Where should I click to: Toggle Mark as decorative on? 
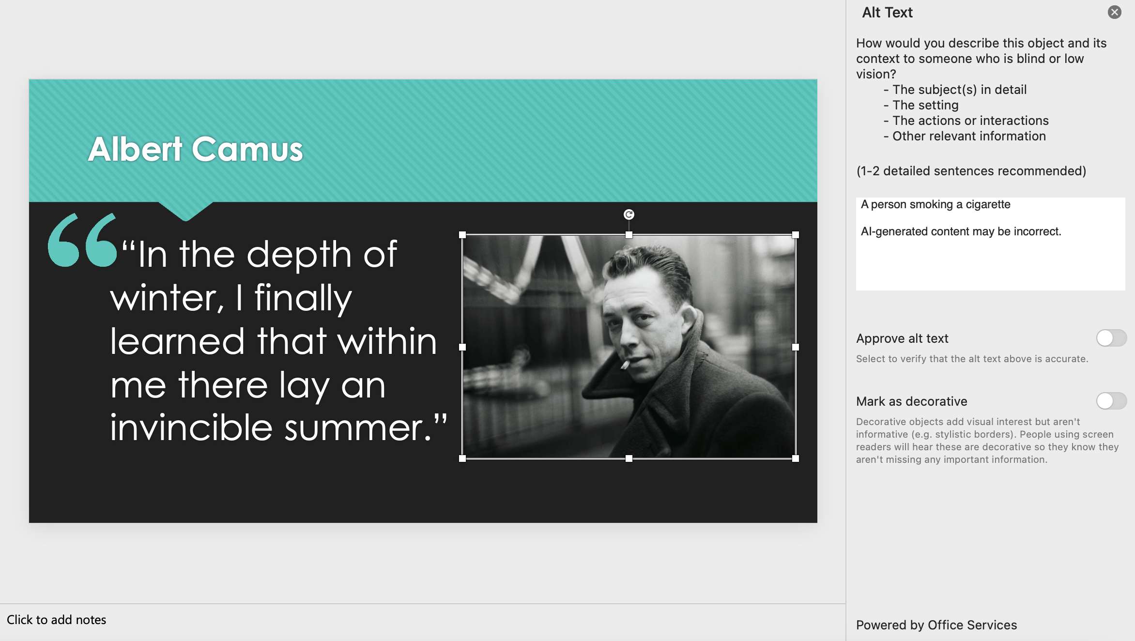click(x=1111, y=401)
